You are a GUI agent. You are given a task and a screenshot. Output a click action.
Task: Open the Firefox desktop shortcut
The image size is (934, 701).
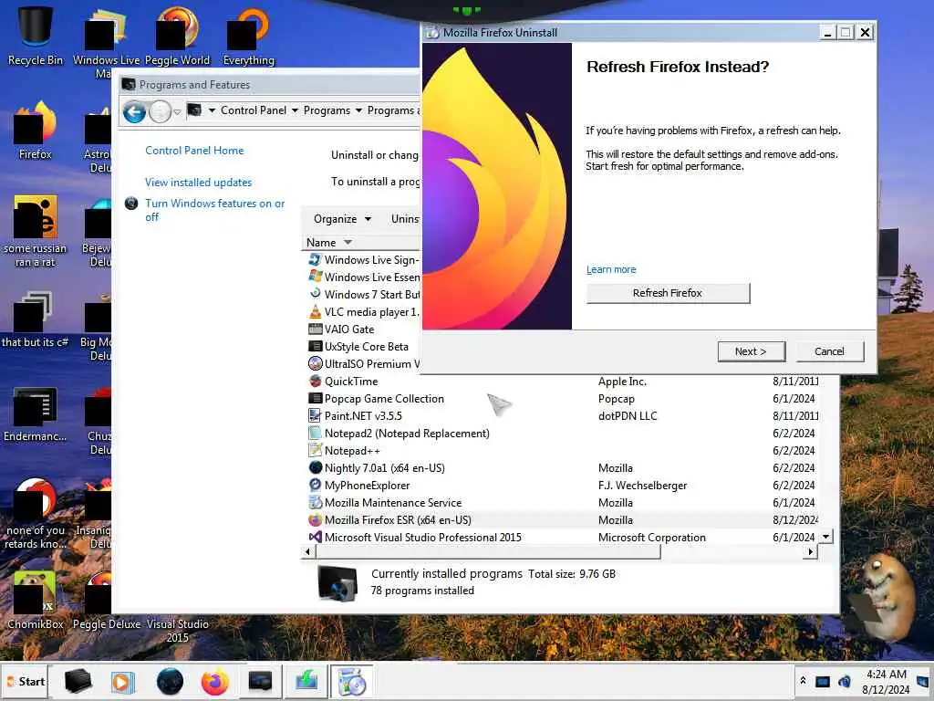coord(36,131)
